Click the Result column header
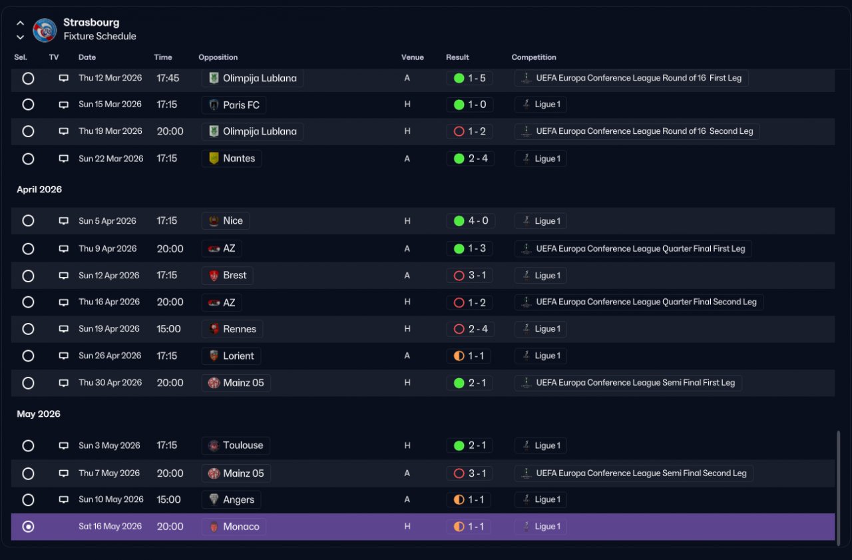 tap(457, 57)
